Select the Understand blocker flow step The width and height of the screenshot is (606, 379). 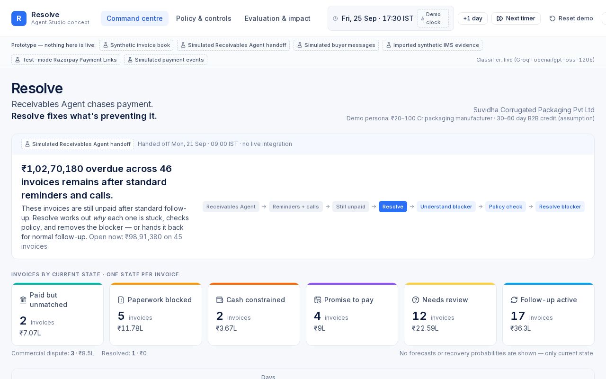tap(446, 207)
